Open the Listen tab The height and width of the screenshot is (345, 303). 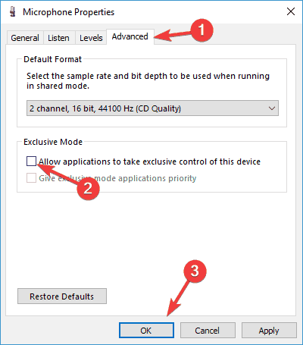click(58, 38)
